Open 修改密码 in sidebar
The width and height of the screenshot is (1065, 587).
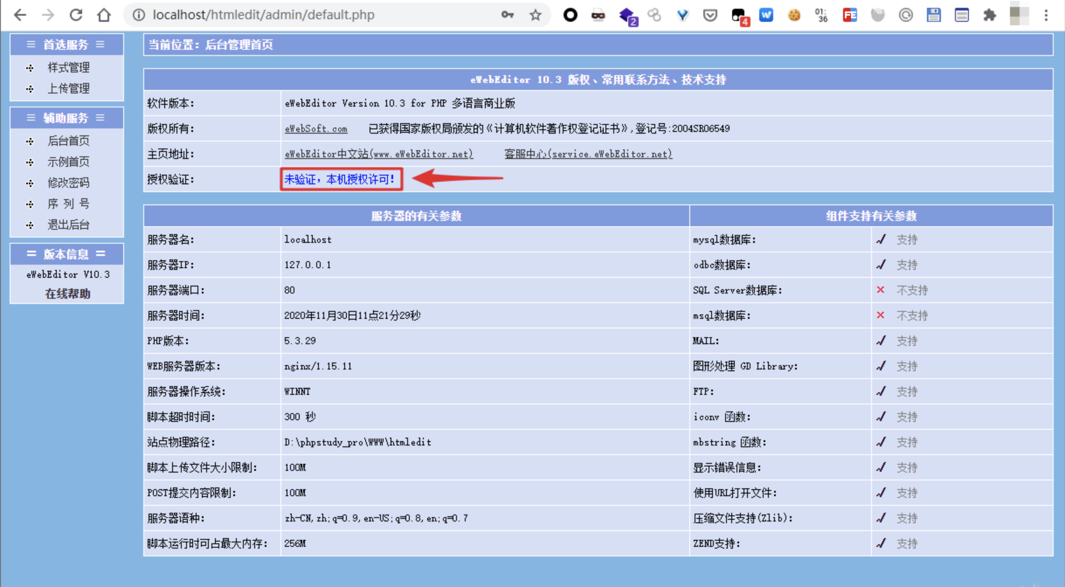(x=69, y=183)
